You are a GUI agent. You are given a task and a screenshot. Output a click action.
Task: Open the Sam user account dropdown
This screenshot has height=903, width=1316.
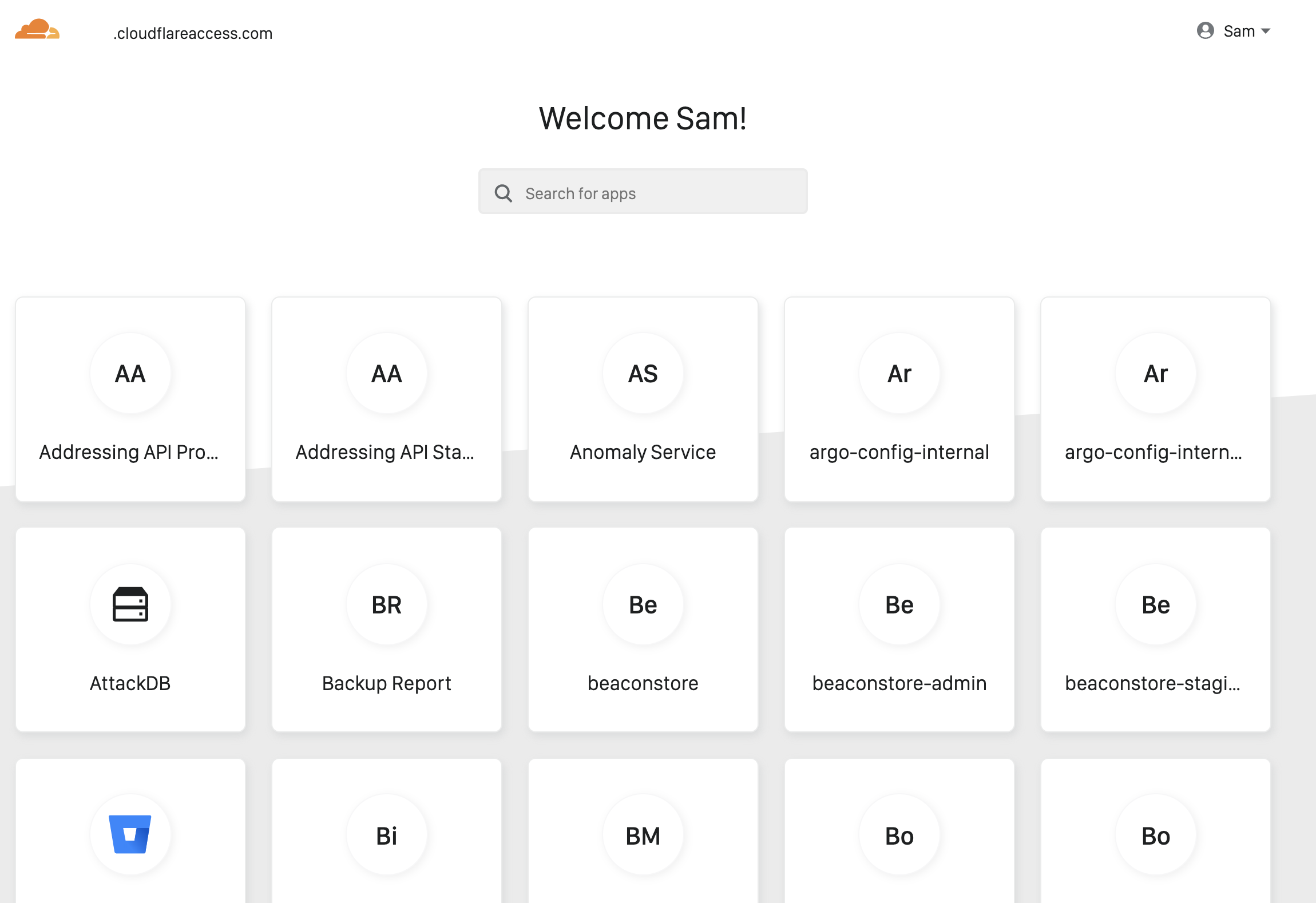tap(1234, 31)
